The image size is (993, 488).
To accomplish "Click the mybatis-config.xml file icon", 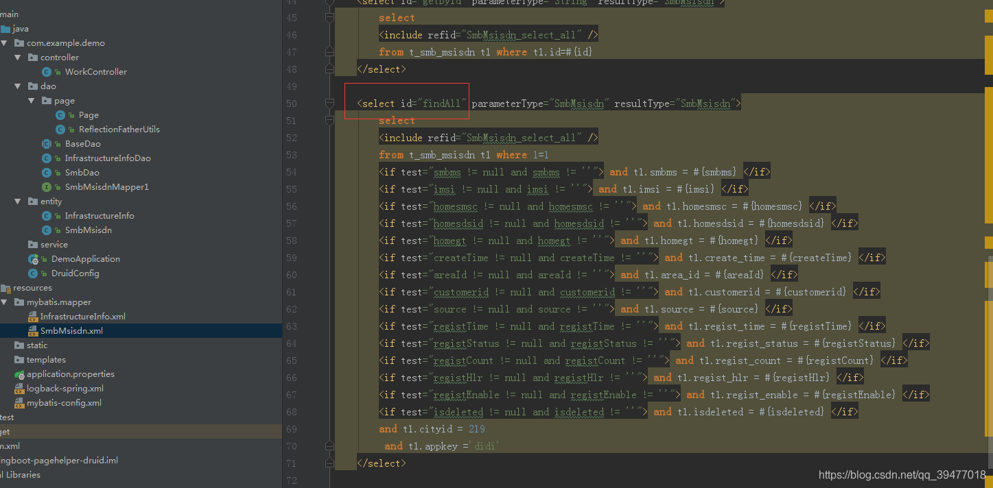I will (x=19, y=403).
